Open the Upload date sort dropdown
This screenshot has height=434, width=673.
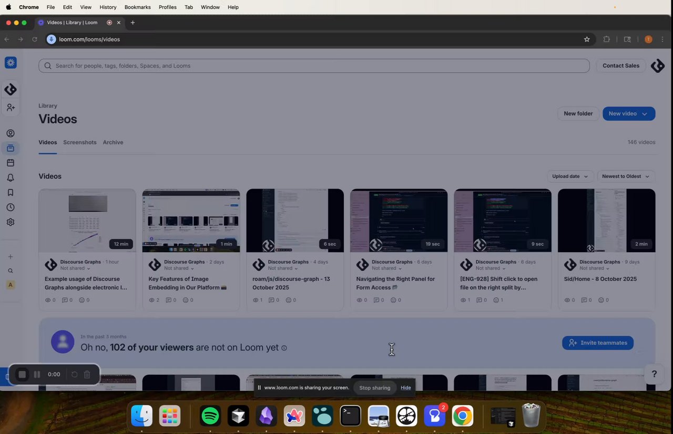pyautogui.click(x=570, y=177)
